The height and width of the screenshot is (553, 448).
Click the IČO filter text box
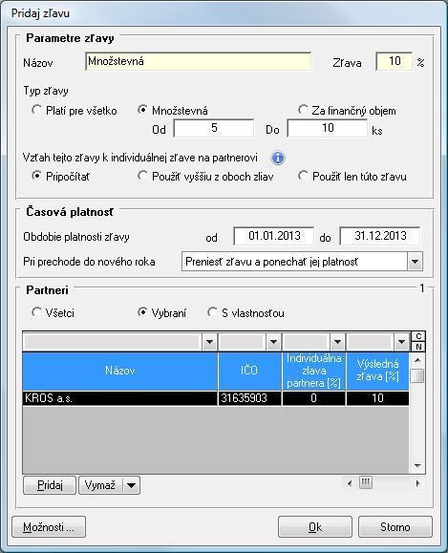tap(242, 341)
